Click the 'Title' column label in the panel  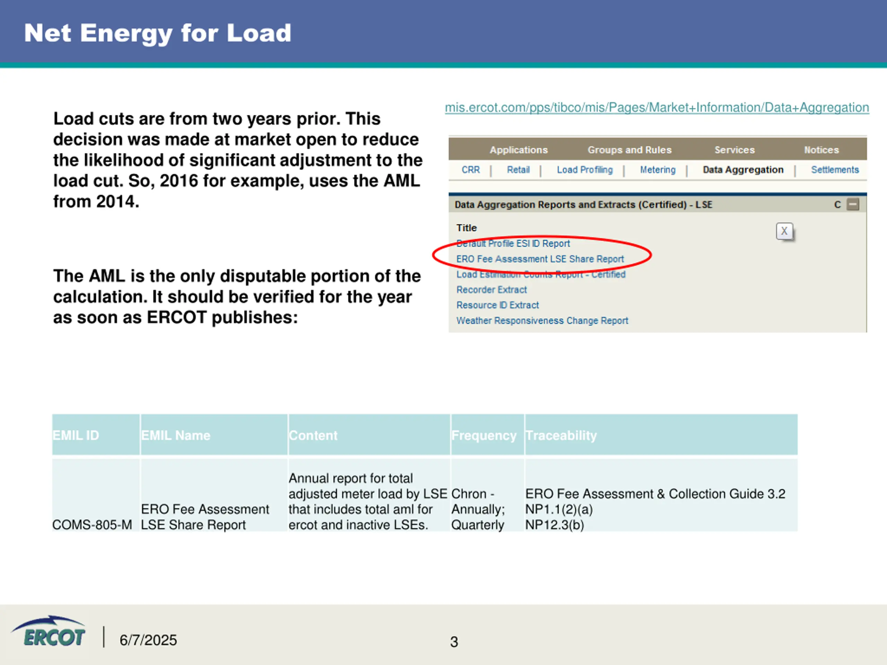(466, 228)
